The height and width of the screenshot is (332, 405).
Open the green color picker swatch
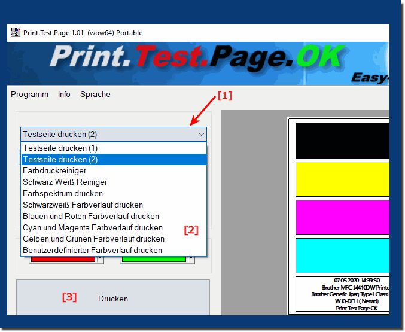pos(154,259)
